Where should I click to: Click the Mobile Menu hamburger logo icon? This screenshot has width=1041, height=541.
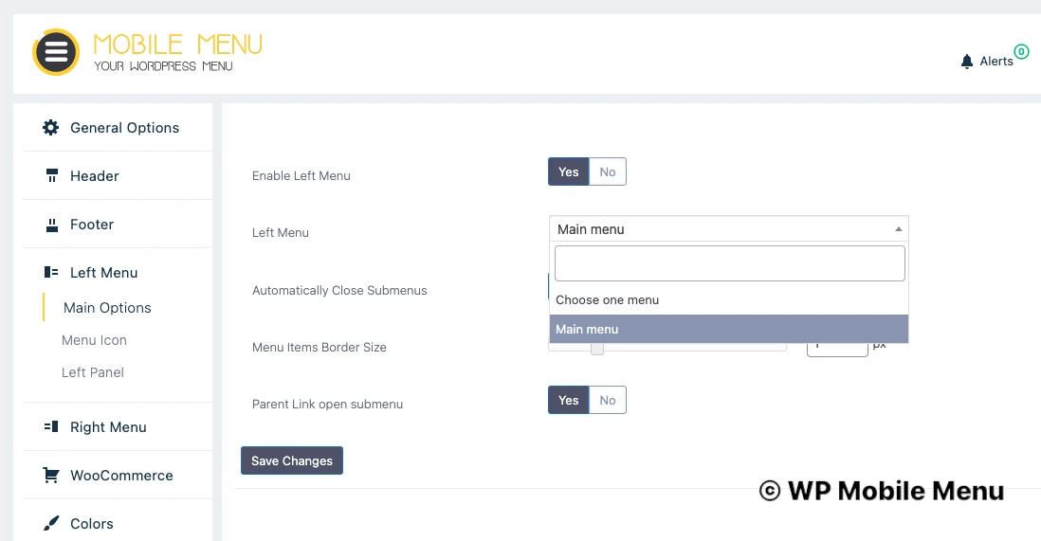click(x=56, y=52)
